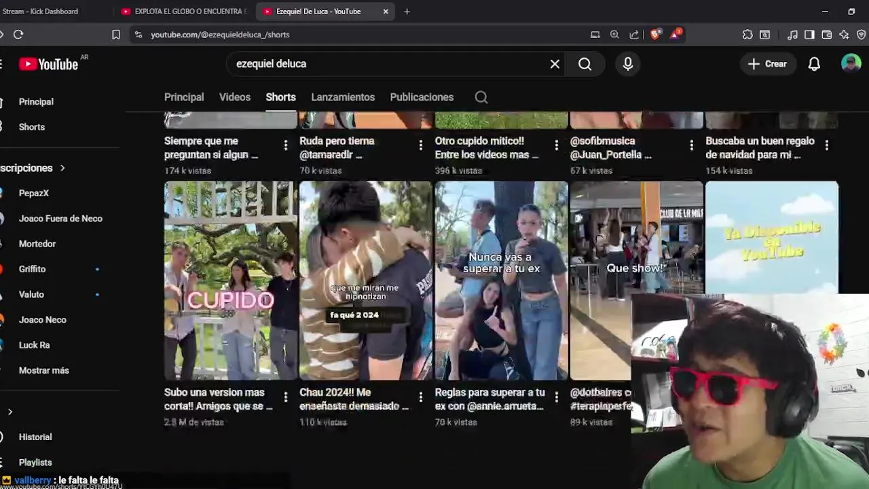This screenshot has width=869, height=489.
Task: Open options for 'Reglas para superar' short
Action: [557, 397]
